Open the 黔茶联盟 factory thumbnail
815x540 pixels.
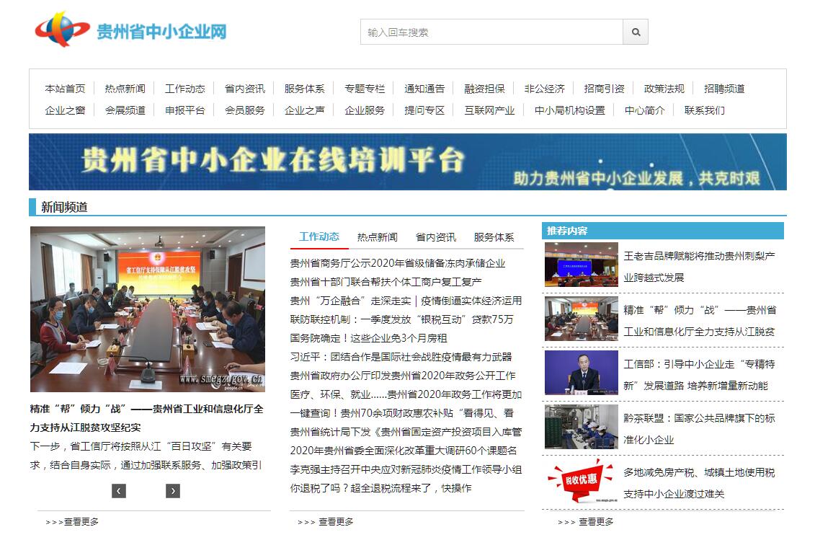point(581,427)
